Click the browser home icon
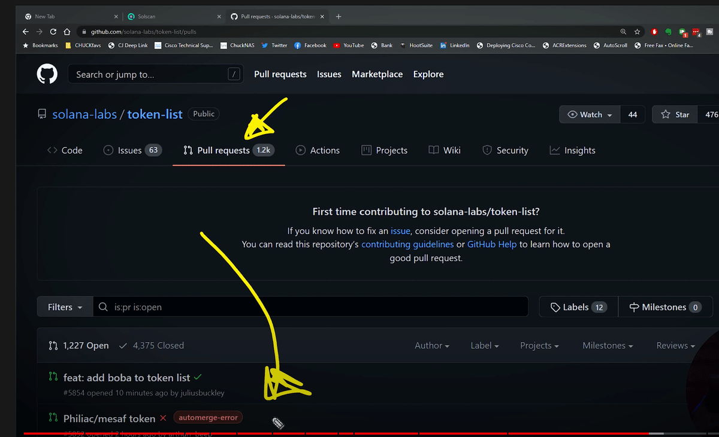 tap(67, 32)
